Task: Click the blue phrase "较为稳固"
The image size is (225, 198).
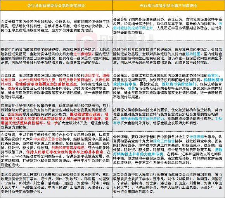Action: coord(193,54)
